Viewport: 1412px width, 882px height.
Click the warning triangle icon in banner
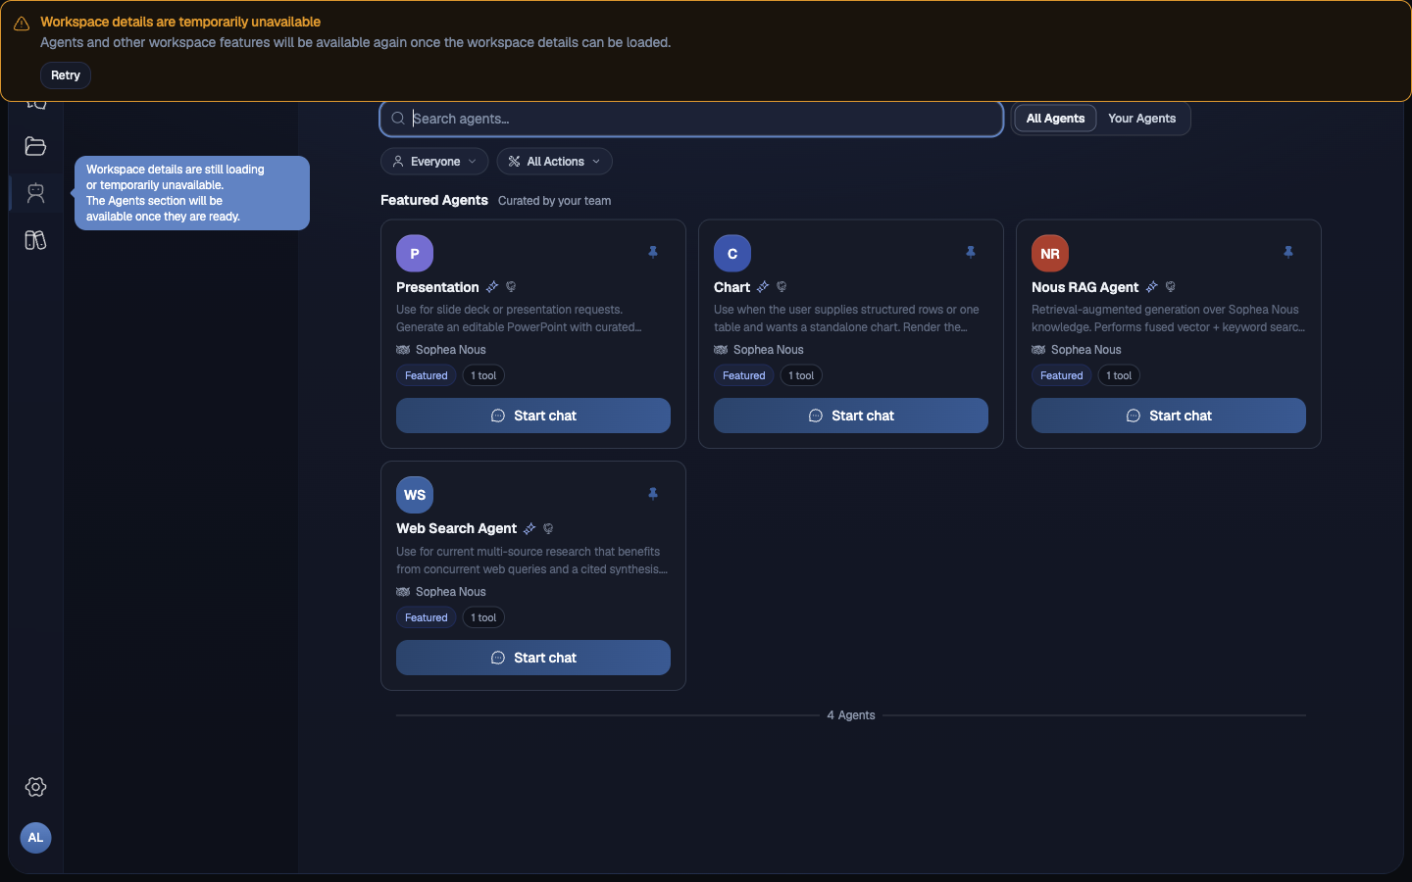click(22, 24)
